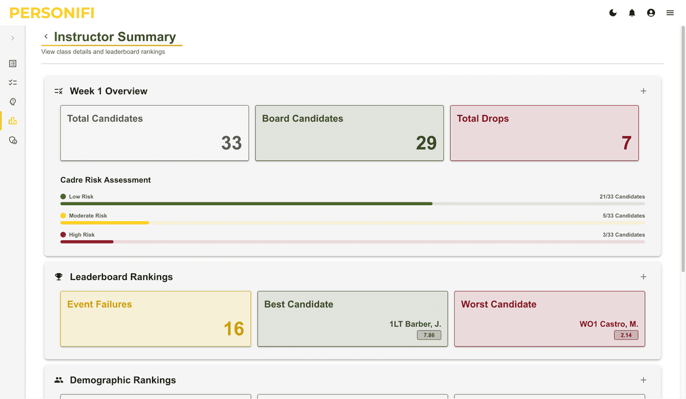Screen dimensions: 686x399
Task: Open the Total Drops card
Action: 544,133
